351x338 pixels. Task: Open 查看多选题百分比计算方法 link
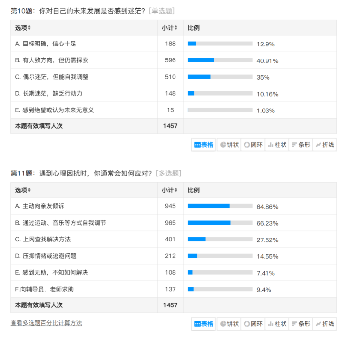[x=46, y=323]
